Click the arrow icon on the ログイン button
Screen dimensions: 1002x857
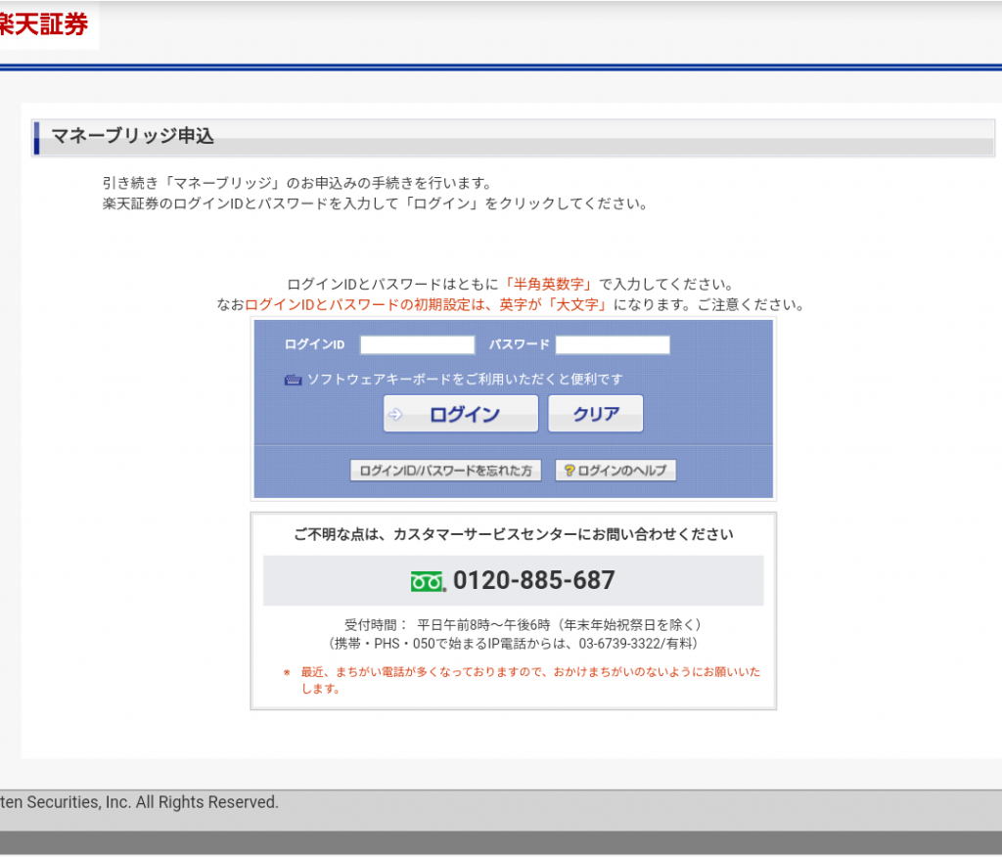point(396,414)
